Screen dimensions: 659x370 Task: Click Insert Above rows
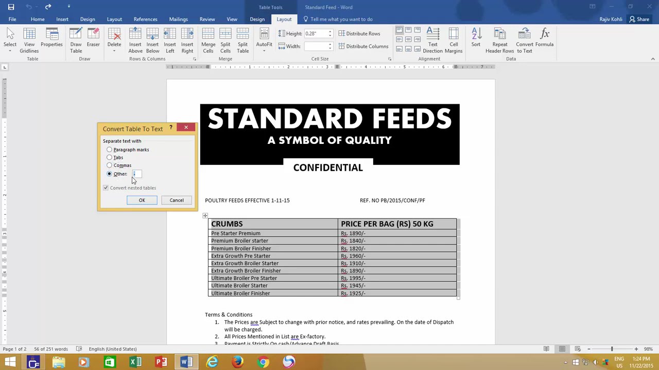click(x=135, y=41)
